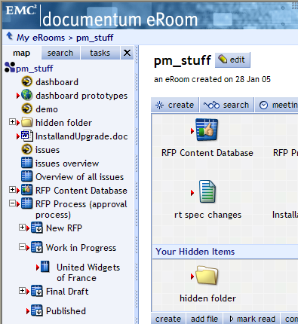Expand the Final Draft tree node

click(x=22, y=291)
